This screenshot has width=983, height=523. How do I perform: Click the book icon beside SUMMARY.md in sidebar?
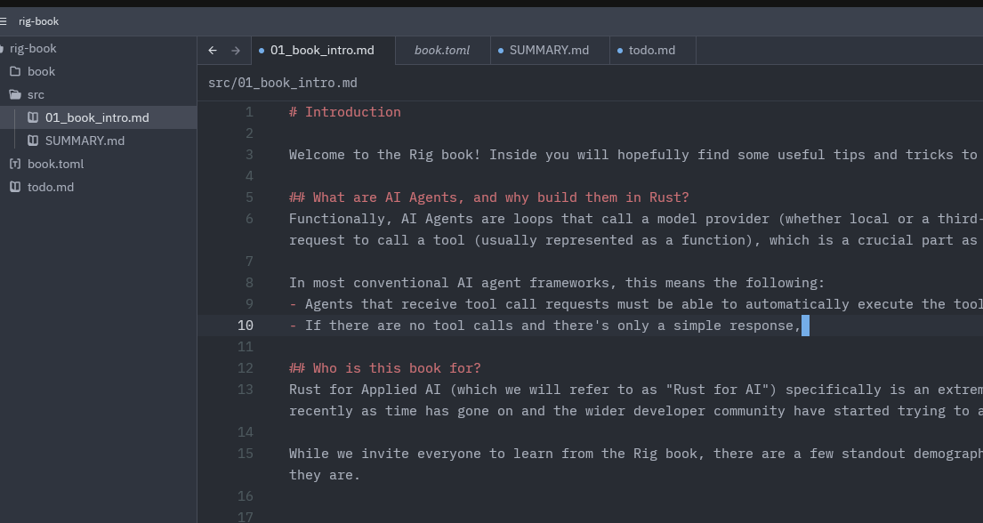[x=33, y=140]
